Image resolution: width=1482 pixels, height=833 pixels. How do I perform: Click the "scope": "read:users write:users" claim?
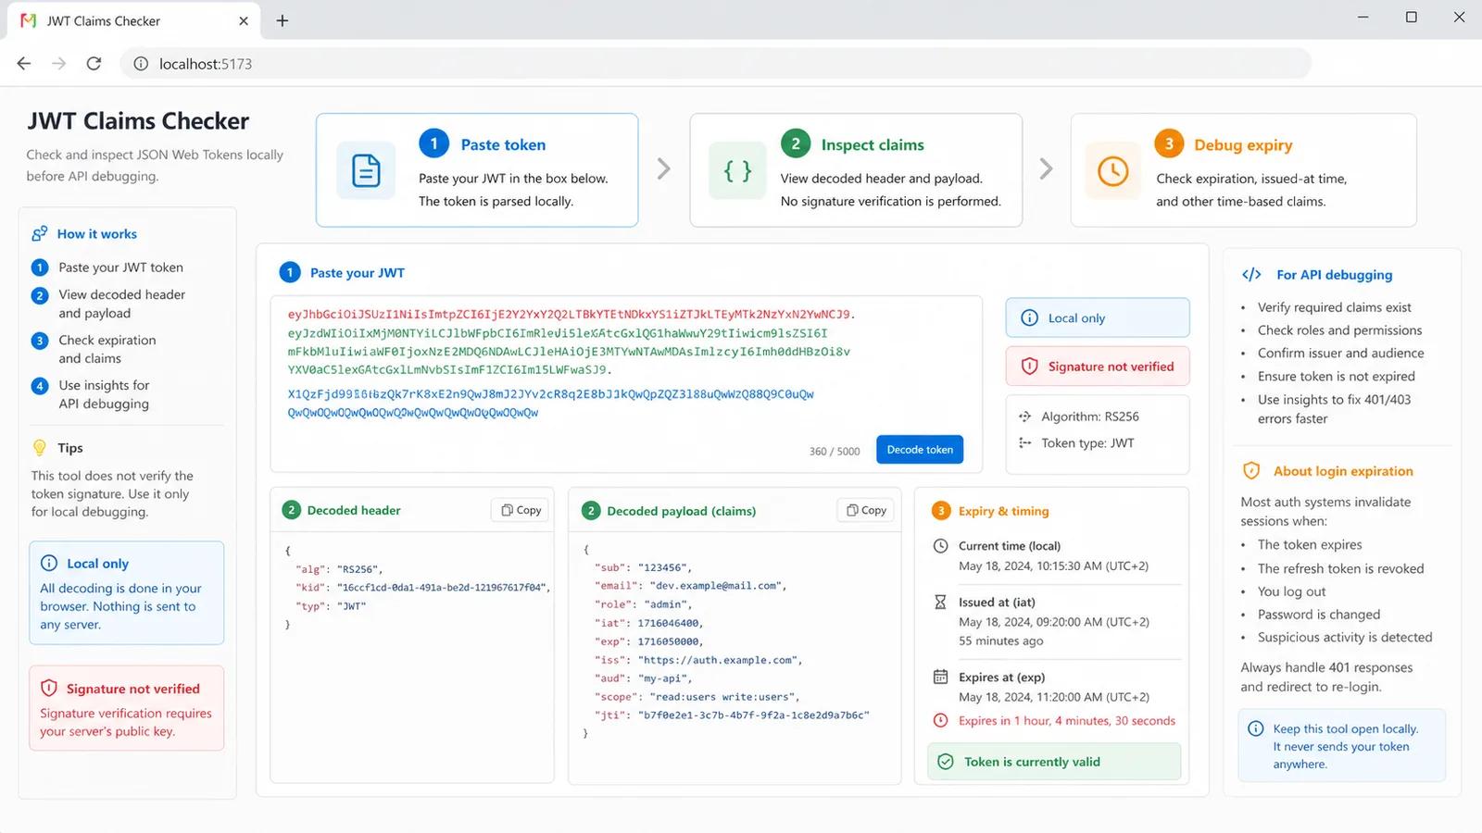[x=697, y=697]
